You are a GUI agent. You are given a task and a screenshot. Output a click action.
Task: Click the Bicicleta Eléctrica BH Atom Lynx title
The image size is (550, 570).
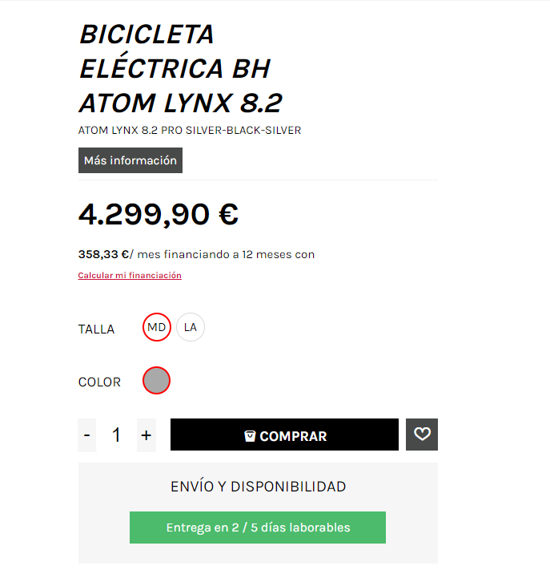pos(180,69)
